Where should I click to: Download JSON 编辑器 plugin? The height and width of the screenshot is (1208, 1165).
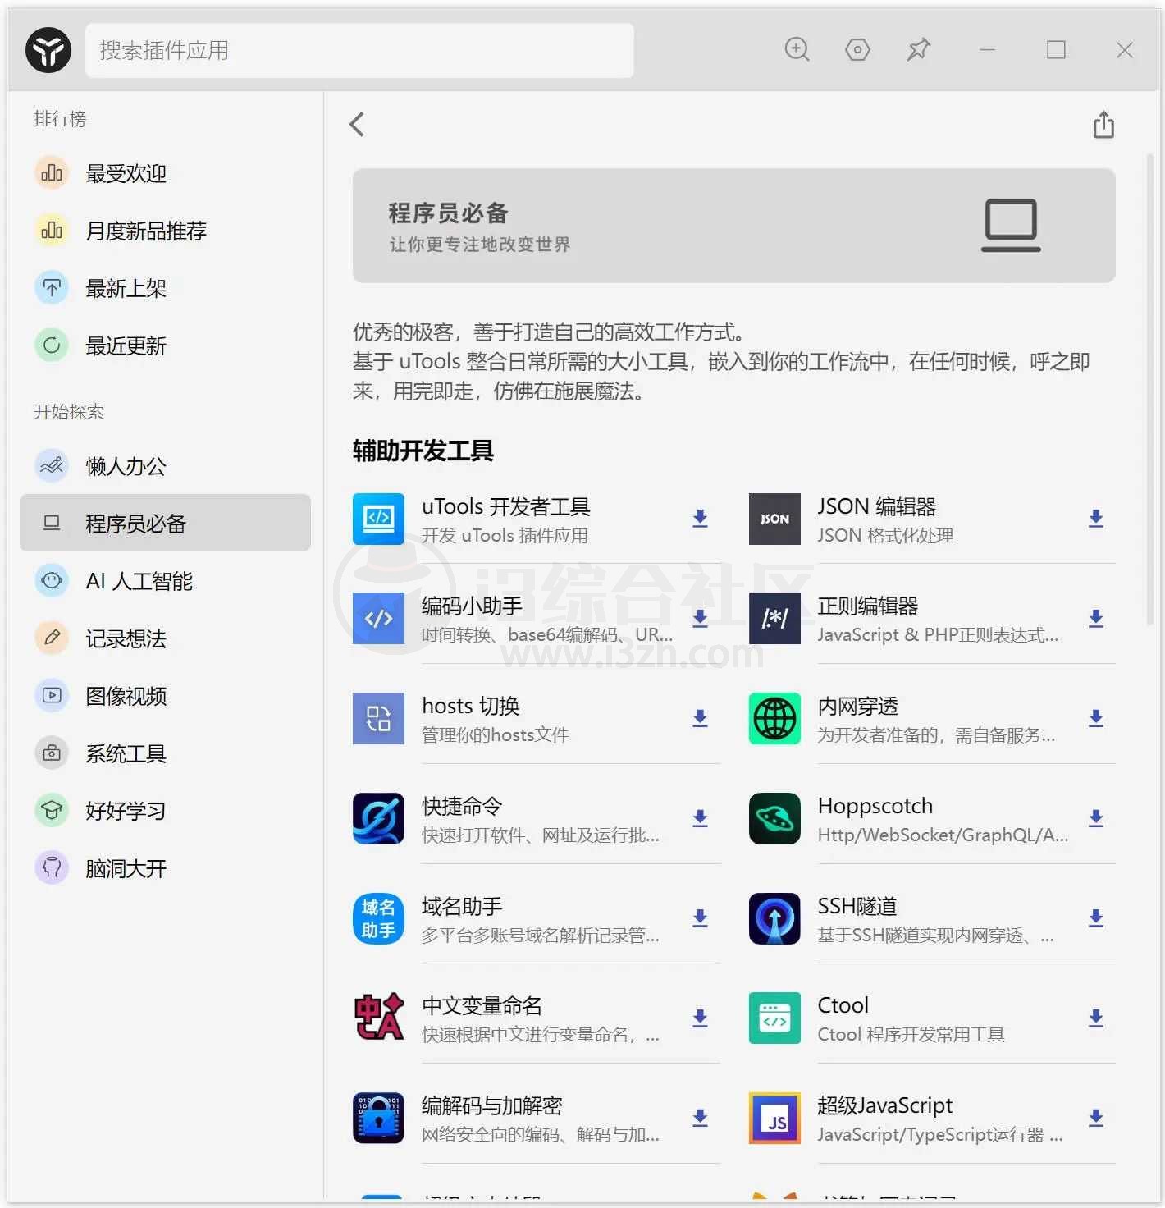(1096, 519)
